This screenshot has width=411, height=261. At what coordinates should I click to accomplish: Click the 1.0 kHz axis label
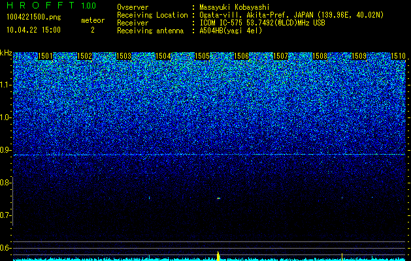point(5,118)
